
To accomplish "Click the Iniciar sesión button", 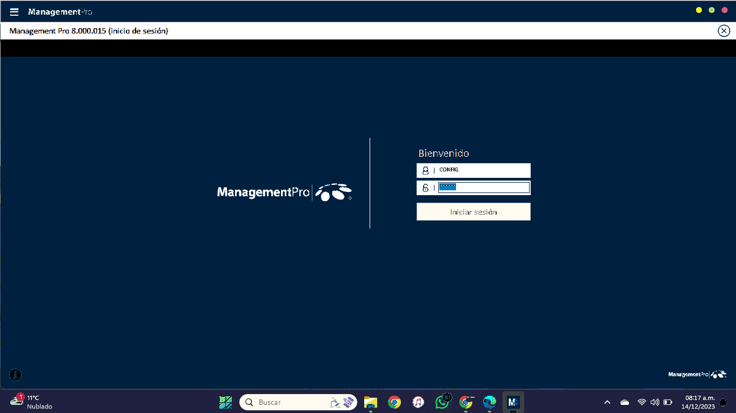I will (x=473, y=212).
